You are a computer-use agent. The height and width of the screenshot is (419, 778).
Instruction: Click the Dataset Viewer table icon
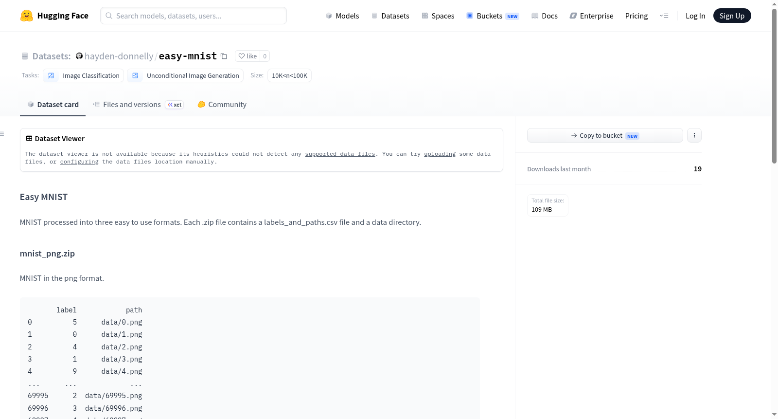tap(29, 138)
